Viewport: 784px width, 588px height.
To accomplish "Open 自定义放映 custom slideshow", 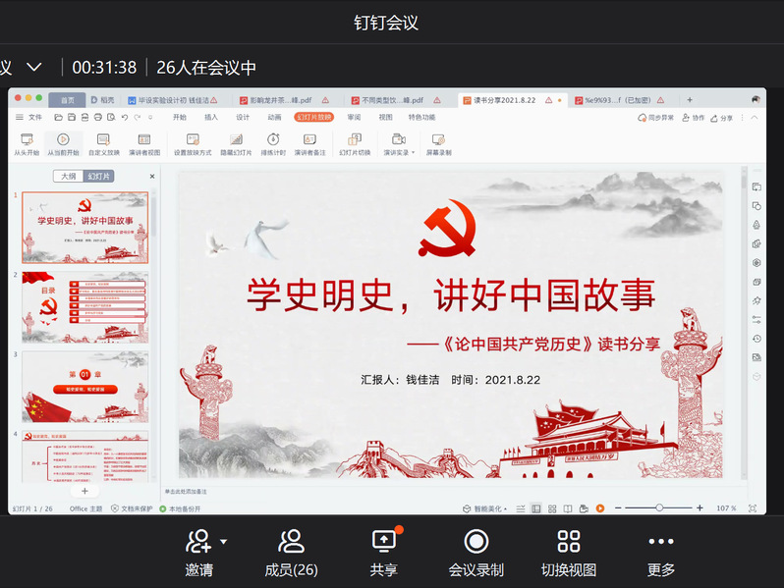I will point(104,144).
